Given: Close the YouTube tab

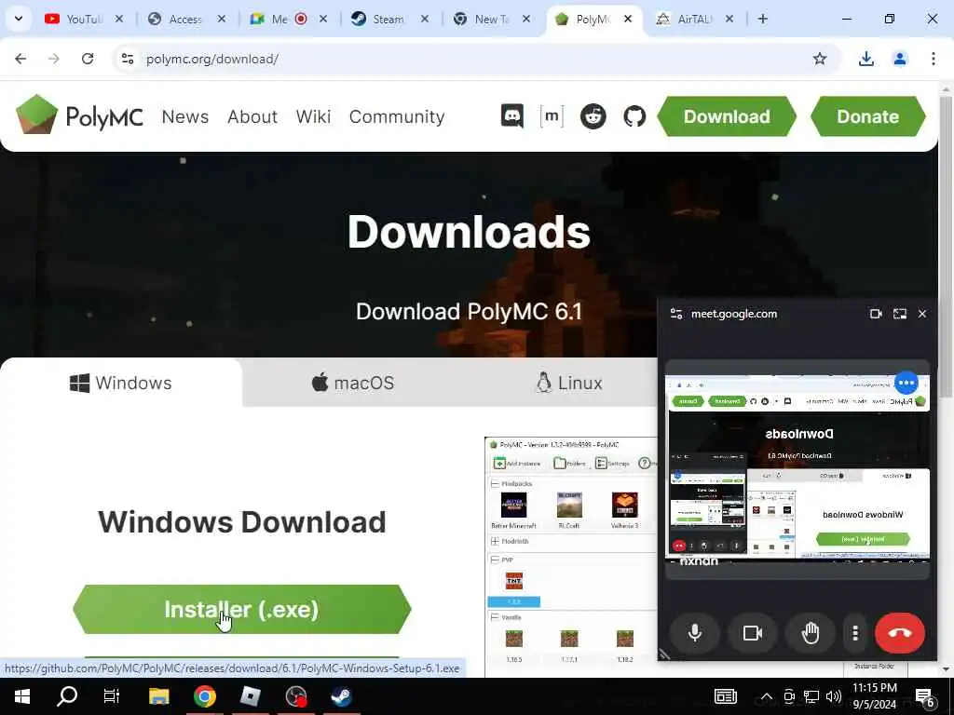Looking at the screenshot, I should coord(119,19).
